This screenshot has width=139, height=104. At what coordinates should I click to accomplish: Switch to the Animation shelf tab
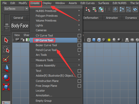[x=112, y=18]
